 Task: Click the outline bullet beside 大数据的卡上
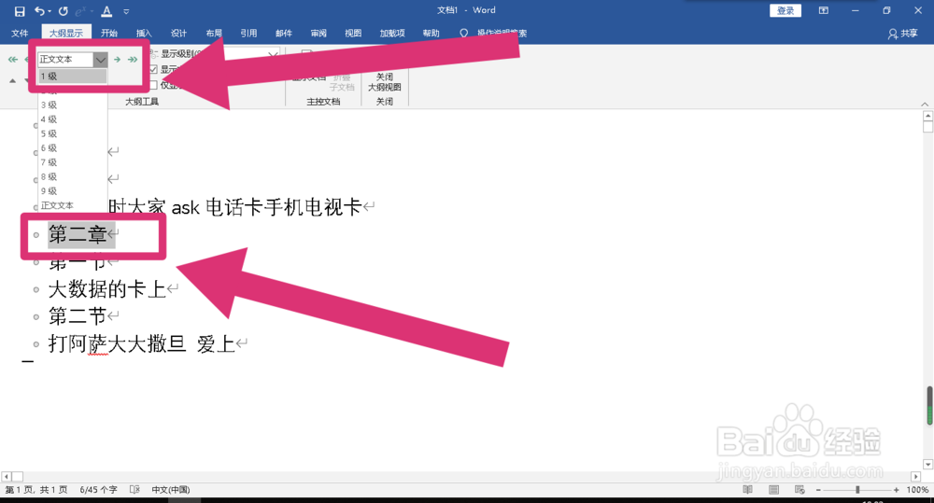coord(36,290)
